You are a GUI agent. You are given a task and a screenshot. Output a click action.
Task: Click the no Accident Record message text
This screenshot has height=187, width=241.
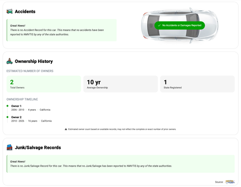[x=57, y=32]
